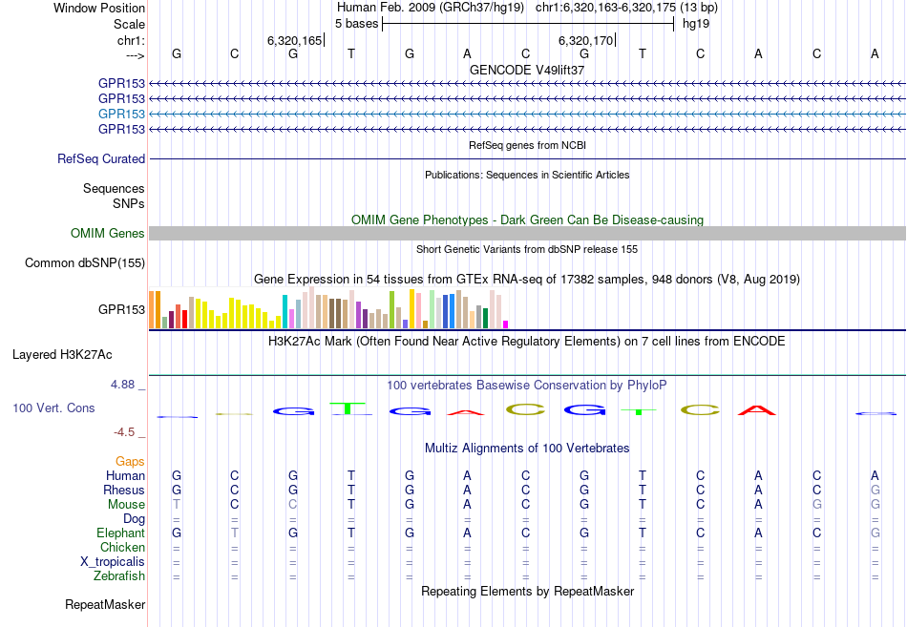Click '100 vertebrates Basewise Conservation by PhyloP' title
The image size is (907, 627).
click(x=527, y=386)
